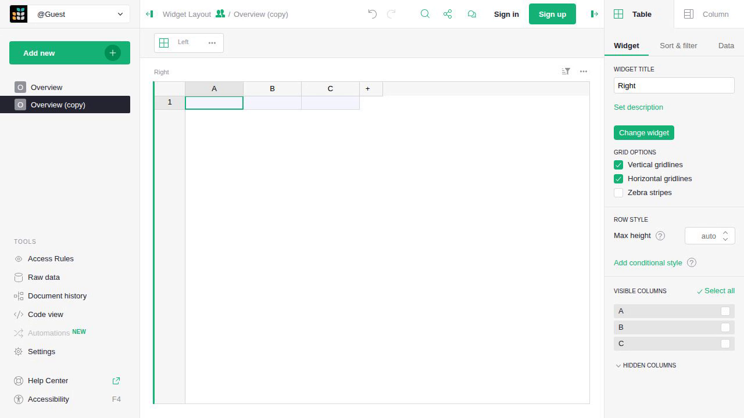
Task: Click the Left widget table icon
Action: [x=164, y=42]
